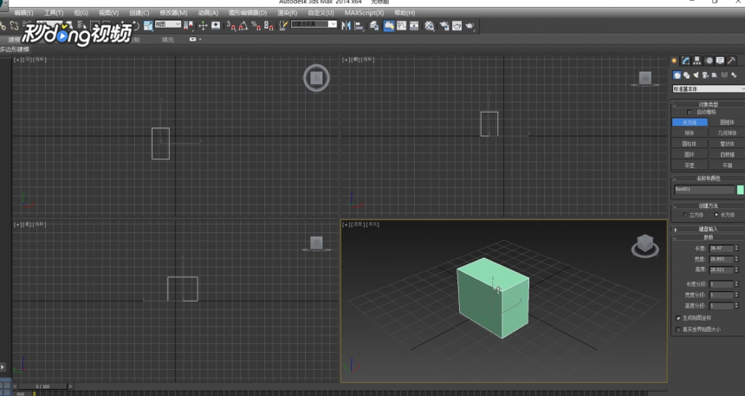745x396 pixels.
Task: Open the Tools (T) menu
Action: tap(54, 13)
